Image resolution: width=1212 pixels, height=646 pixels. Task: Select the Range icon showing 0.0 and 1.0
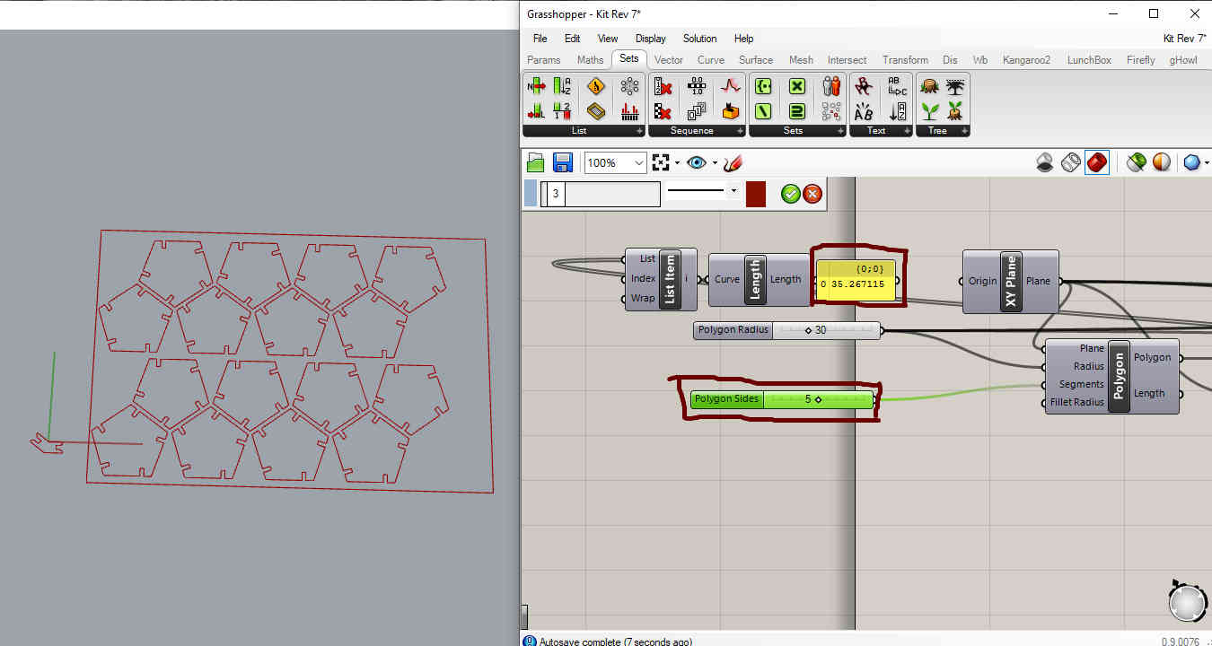pos(697,86)
